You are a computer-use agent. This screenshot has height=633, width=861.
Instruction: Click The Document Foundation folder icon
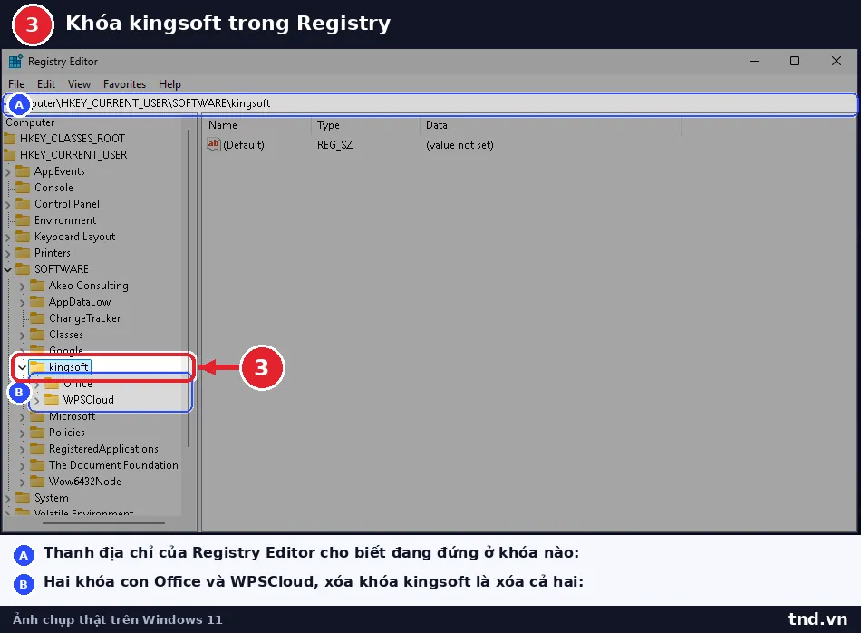click(37, 465)
